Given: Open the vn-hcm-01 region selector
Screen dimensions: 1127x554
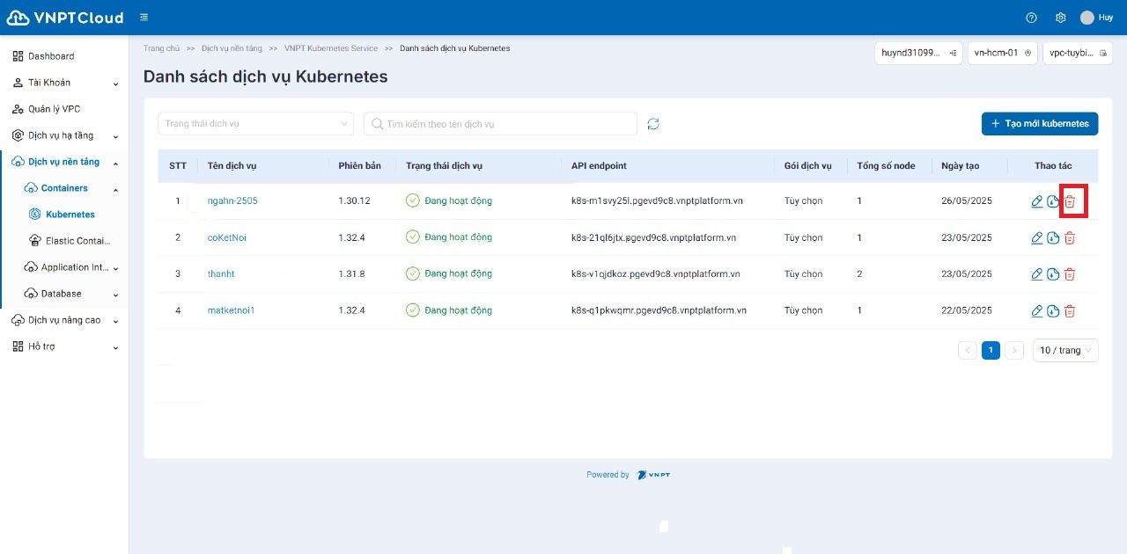Looking at the screenshot, I should coord(1002,53).
